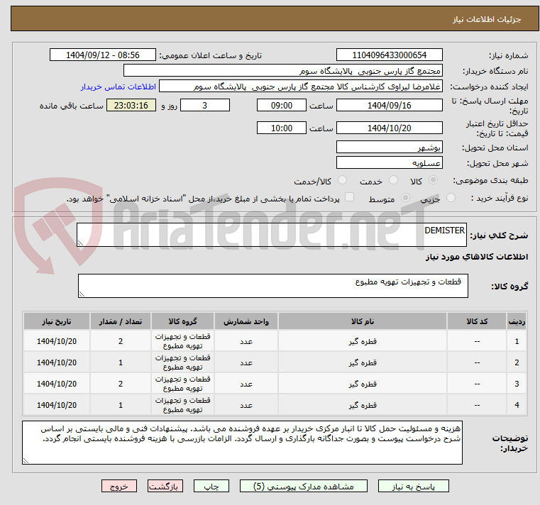Select the متوسط purchase type radio
540x505 pixels.
406,198
